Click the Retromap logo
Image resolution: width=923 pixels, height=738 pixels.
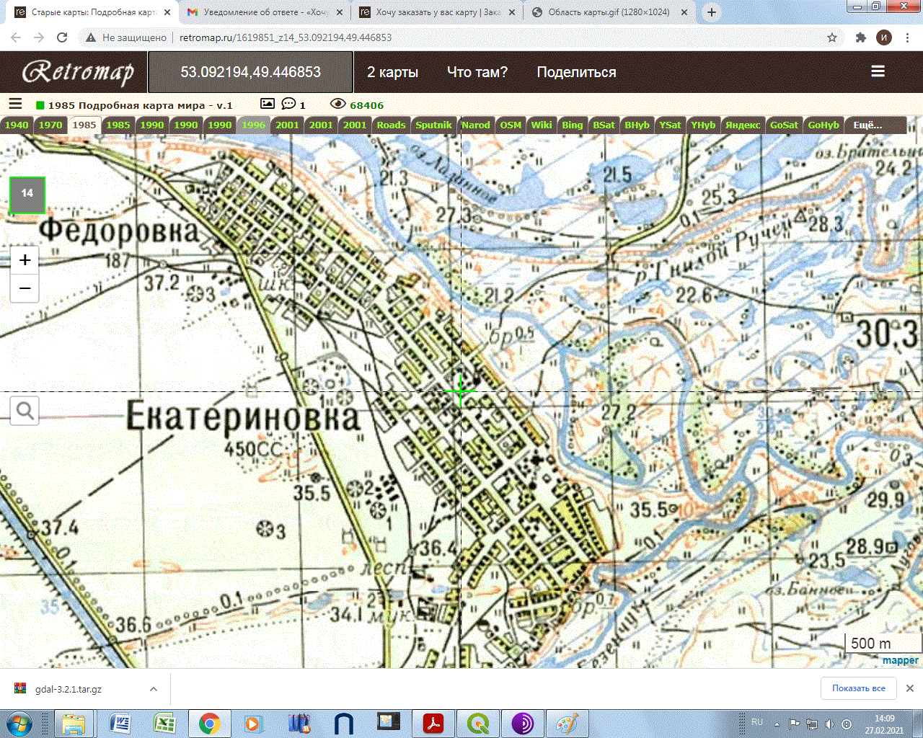78,72
